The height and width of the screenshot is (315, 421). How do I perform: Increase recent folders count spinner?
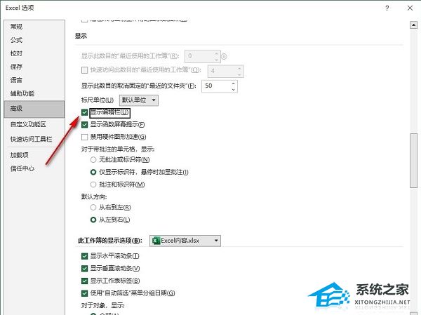coord(233,83)
